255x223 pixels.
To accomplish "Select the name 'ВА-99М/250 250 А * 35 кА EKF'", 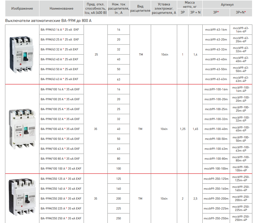I will pyautogui.click(x=61, y=218).
